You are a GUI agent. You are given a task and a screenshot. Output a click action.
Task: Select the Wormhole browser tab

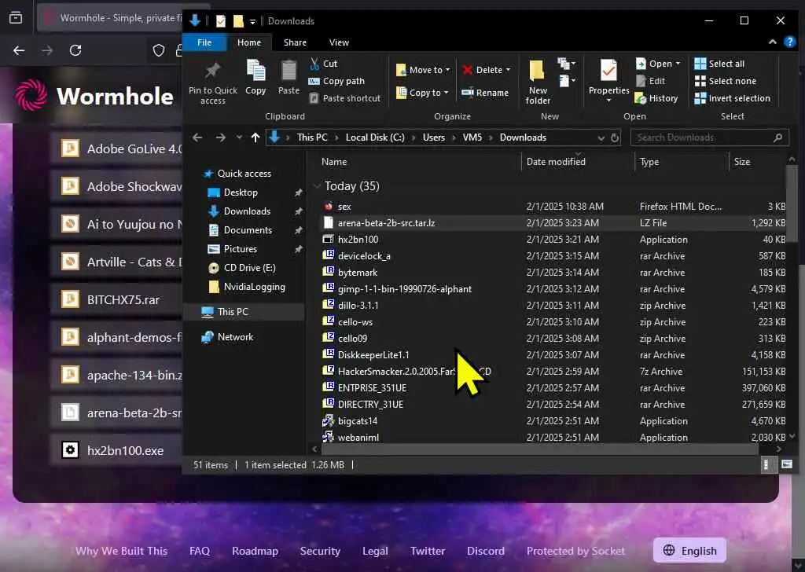pos(110,18)
